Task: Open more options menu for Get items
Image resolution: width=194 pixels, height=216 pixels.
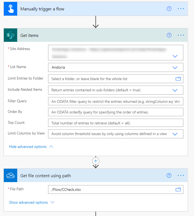Action: (x=181, y=35)
